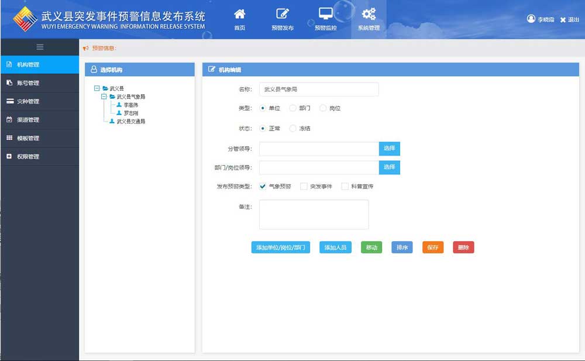Click the red 删除 button
Image resolution: width=585 pixels, height=361 pixels.
tap(463, 247)
